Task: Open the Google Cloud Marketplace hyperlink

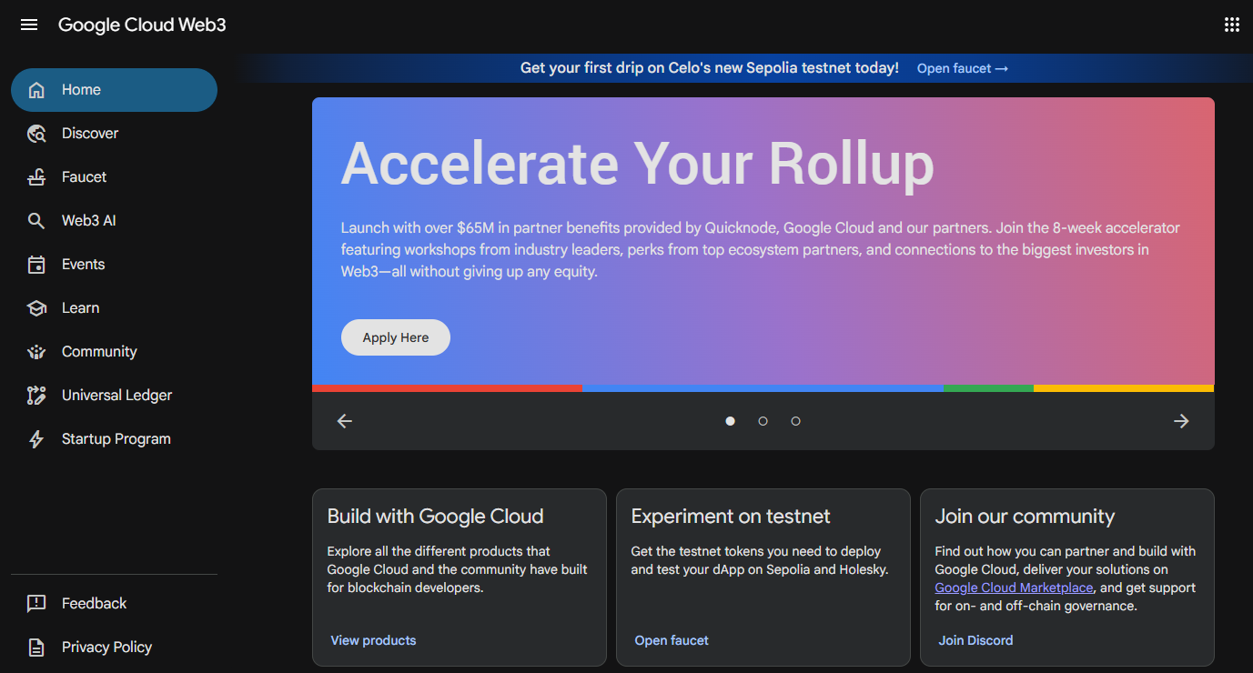Action: point(1014,588)
